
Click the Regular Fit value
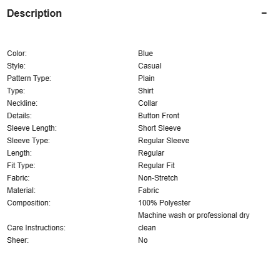(156, 166)
